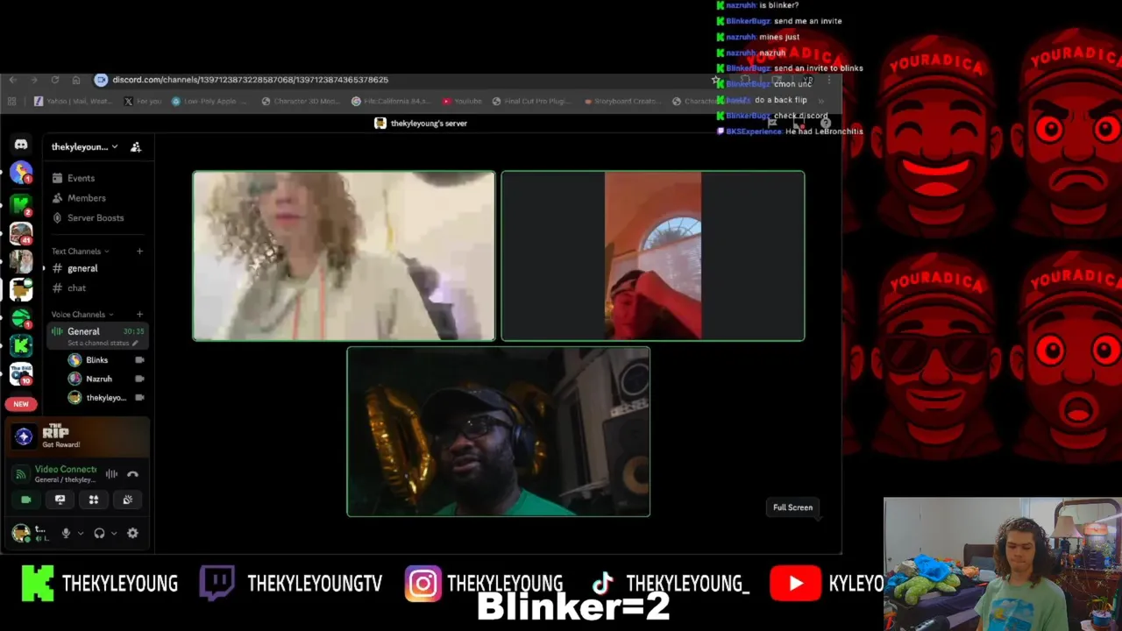The image size is (1122, 631).
Task: Share your screen button
Action: [x=60, y=500]
